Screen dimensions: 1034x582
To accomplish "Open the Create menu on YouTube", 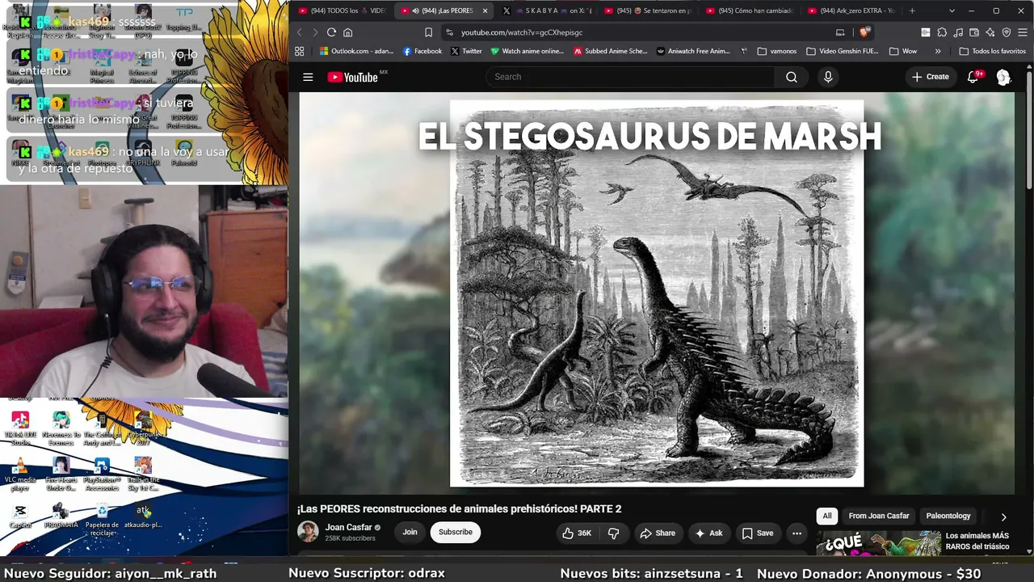I will [931, 77].
